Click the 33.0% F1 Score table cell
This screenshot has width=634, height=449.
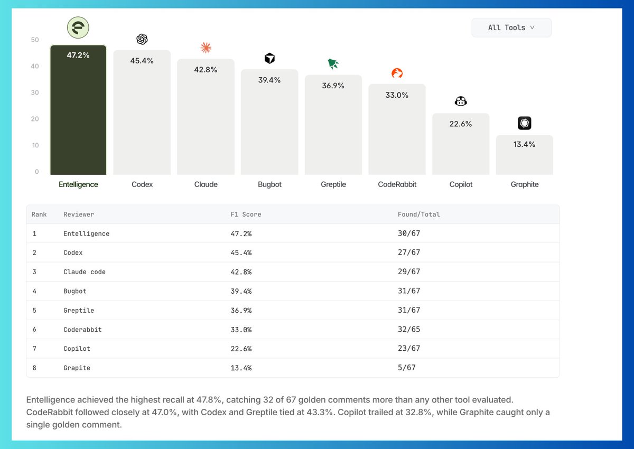click(241, 329)
